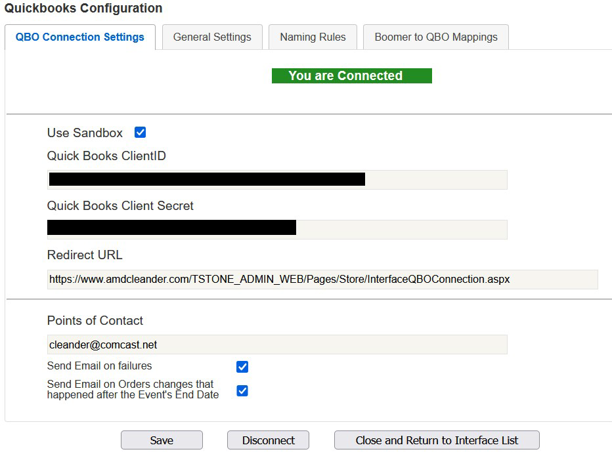Uncheck Send Email on failures

242,367
